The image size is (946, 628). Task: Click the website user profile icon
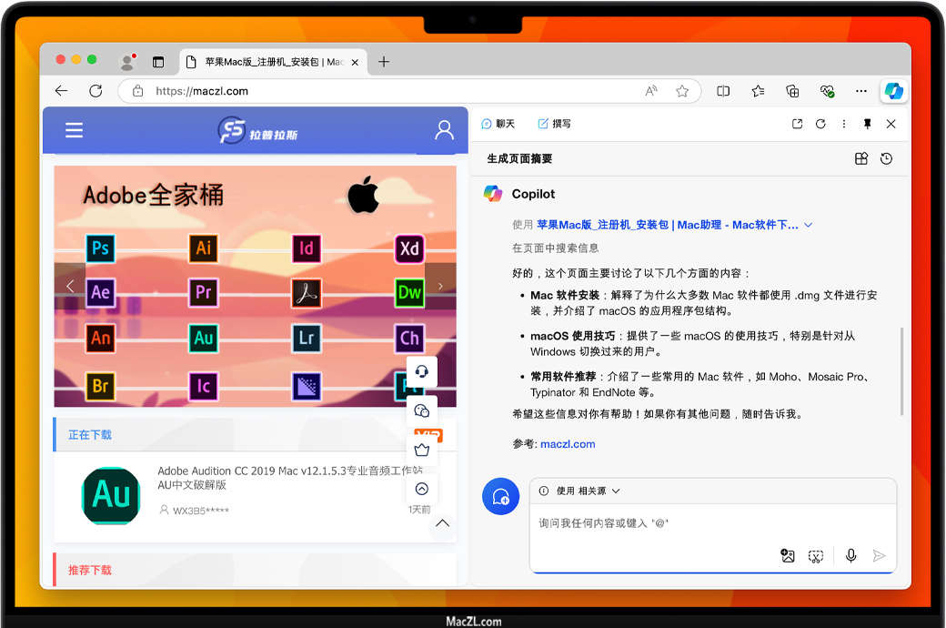(x=444, y=130)
